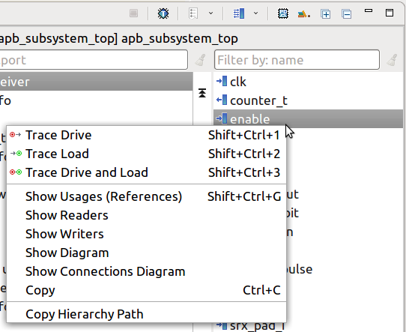406x332 pixels.
Task: Click the checklist page toolbar icon
Action: [193, 13]
